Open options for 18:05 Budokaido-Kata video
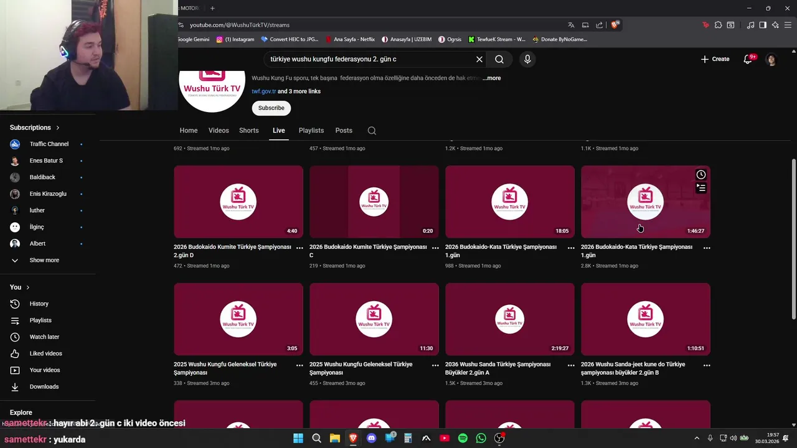 (x=571, y=248)
